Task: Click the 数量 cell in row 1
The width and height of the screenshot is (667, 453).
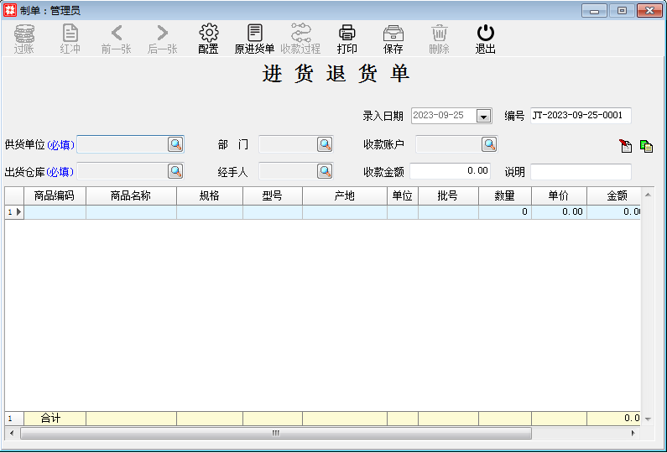Action: (504, 212)
